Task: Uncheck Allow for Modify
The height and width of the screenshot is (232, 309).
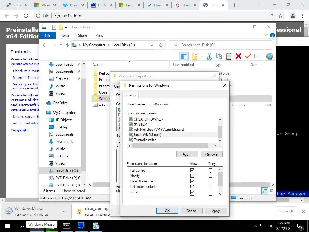Action: click(x=192, y=176)
